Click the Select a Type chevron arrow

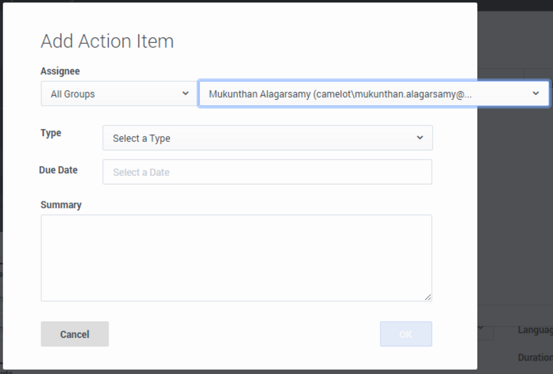point(419,138)
